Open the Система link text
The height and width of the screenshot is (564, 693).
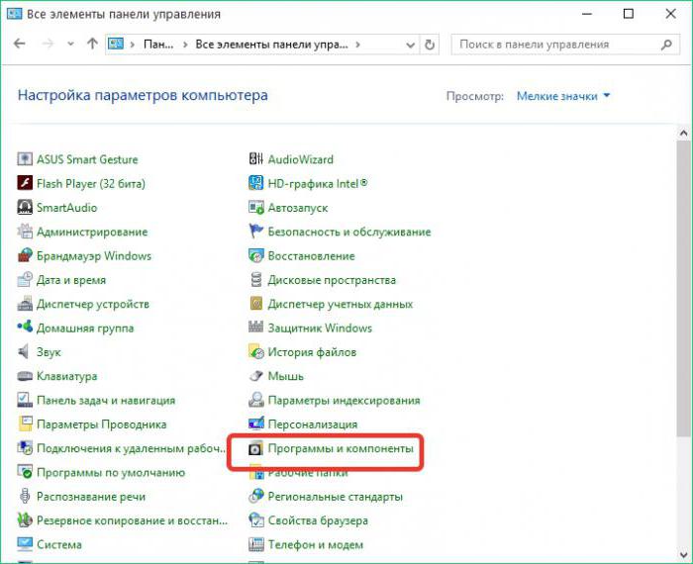point(58,544)
